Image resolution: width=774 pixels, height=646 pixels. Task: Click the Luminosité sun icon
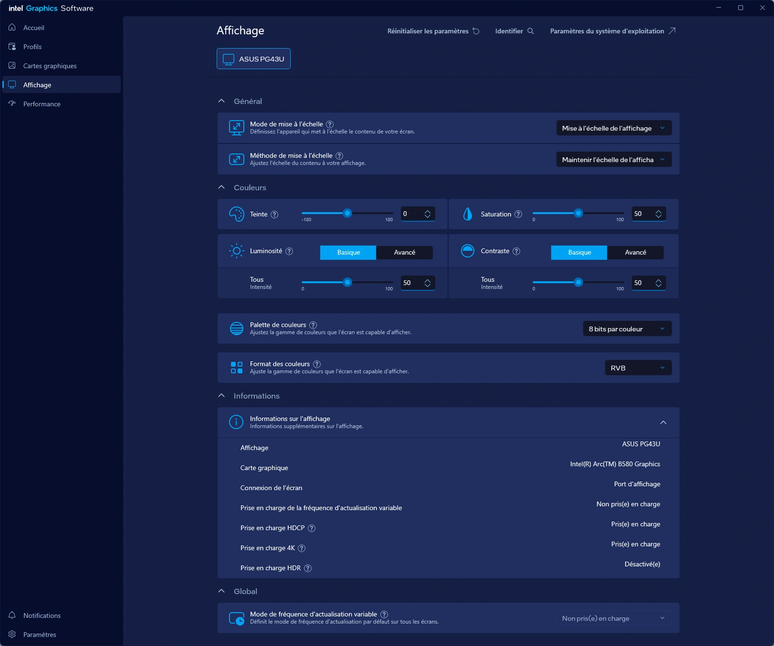(x=237, y=251)
